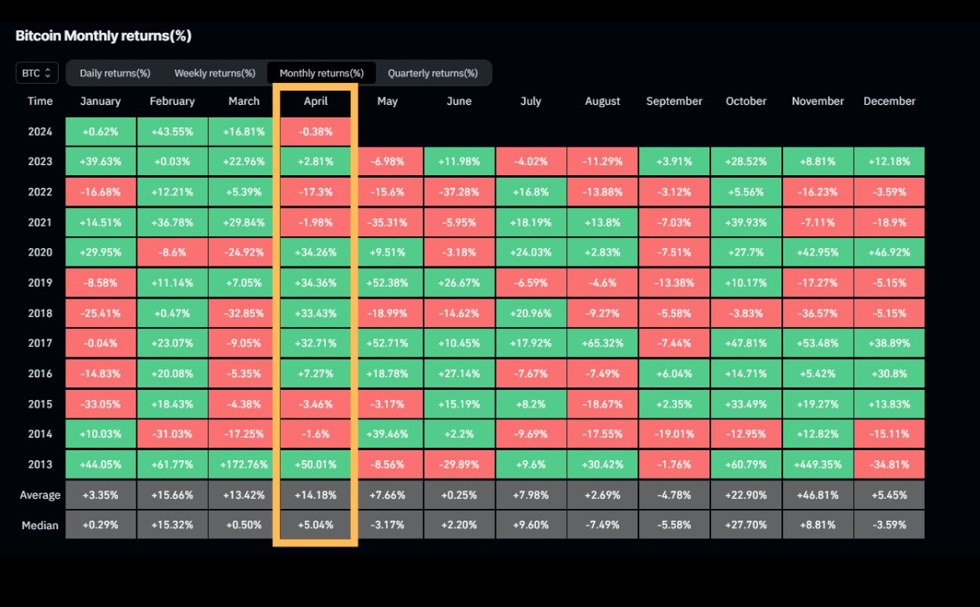Click August 2017 cell showing +65.32%
This screenshot has height=607, width=980.
pos(602,343)
